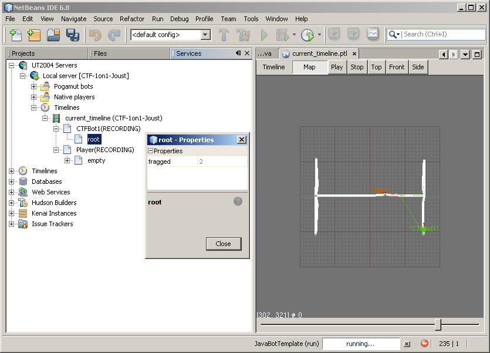Collapse the Properties section in dialog

(x=150, y=151)
